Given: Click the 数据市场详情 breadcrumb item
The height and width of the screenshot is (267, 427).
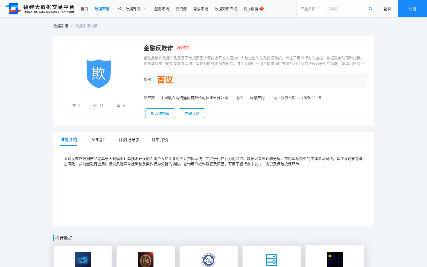Looking at the screenshot, I should tap(86, 26).
